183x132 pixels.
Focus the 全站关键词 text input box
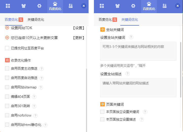click(x=138, y=51)
